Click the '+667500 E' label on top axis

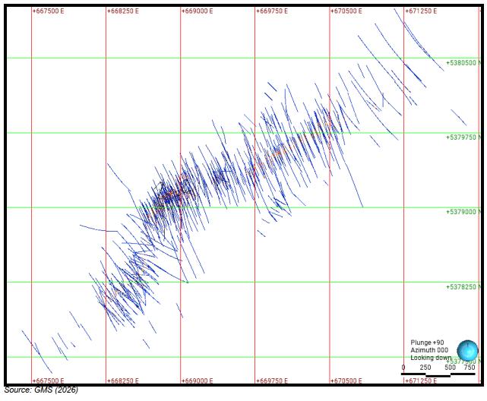tap(48, 11)
